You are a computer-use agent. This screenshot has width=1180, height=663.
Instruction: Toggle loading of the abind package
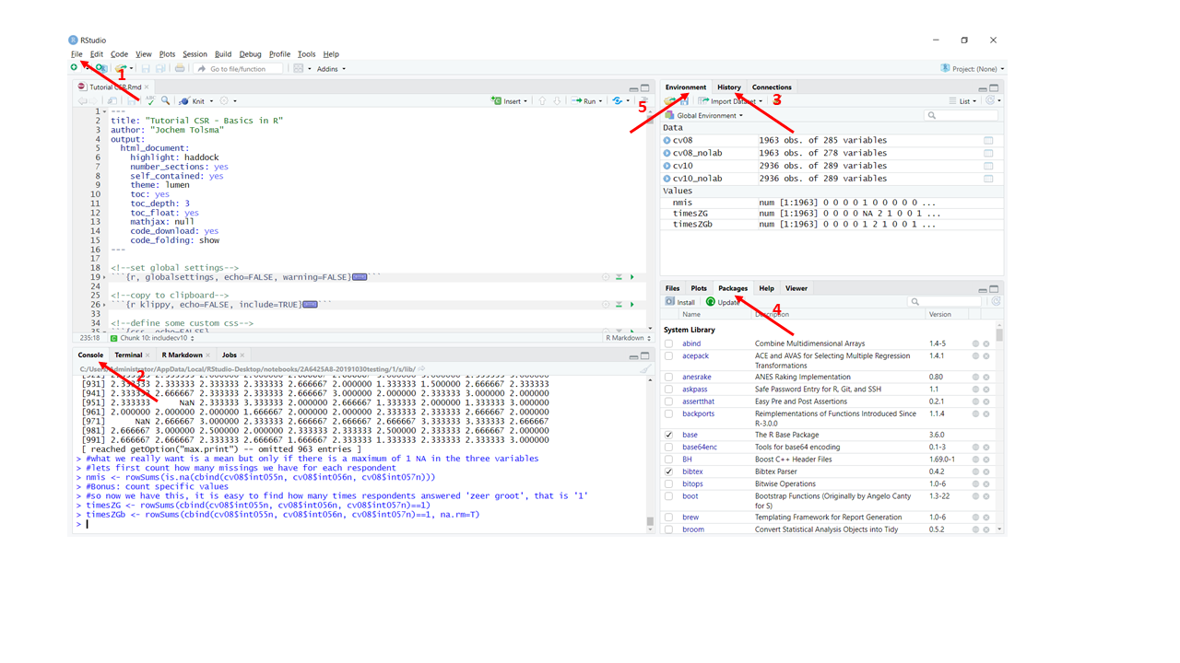[668, 343]
